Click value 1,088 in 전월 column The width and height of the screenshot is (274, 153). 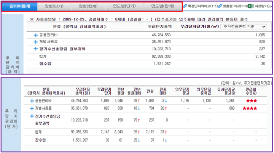(150, 101)
